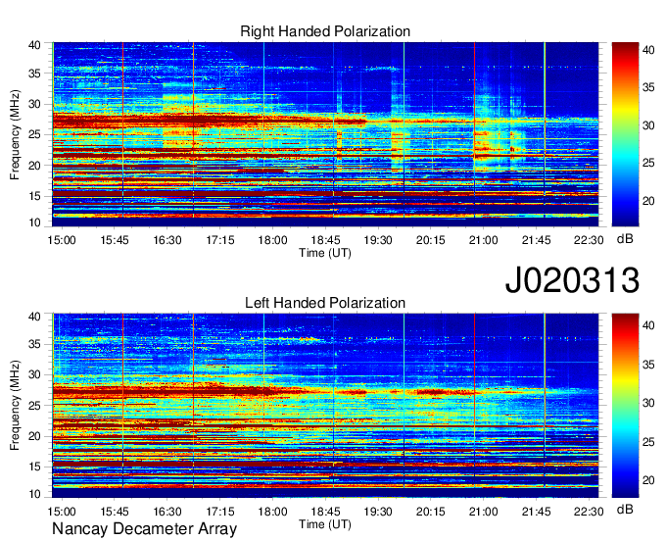This screenshot has width=666, height=541.
Task: Click the 35 MHz tick label on lower plot
Action: pos(34,345)
